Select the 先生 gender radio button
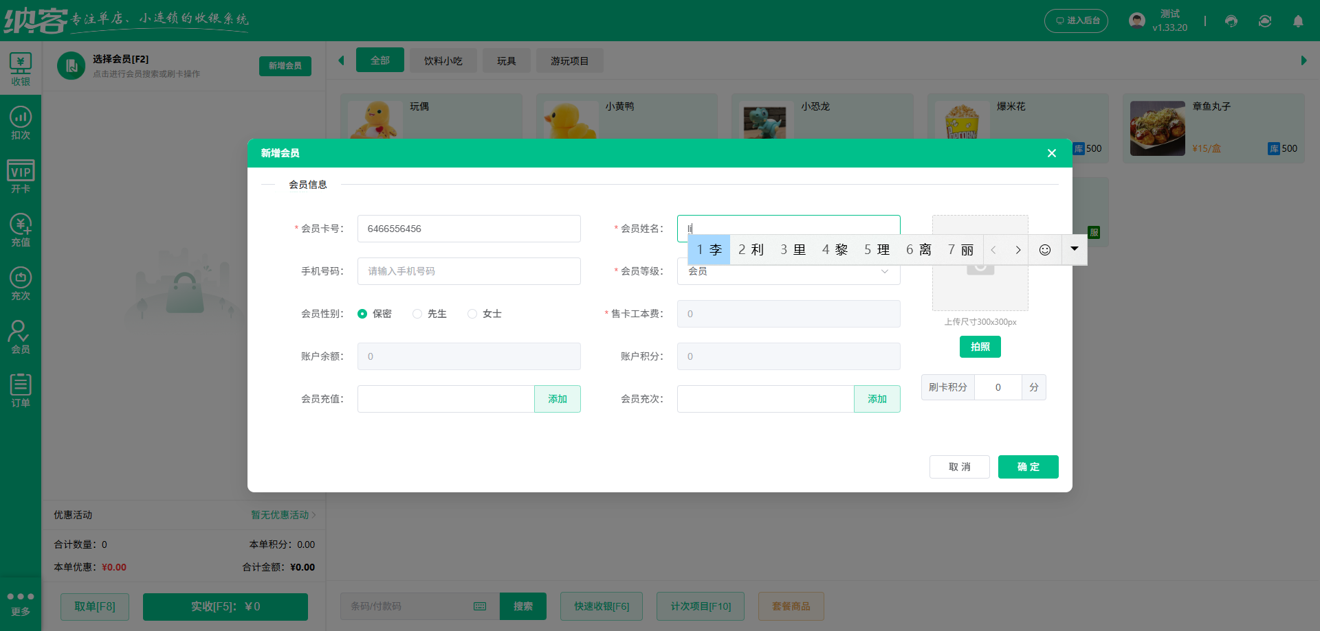This screenshot has height=631, width=1320. point(417,313)
